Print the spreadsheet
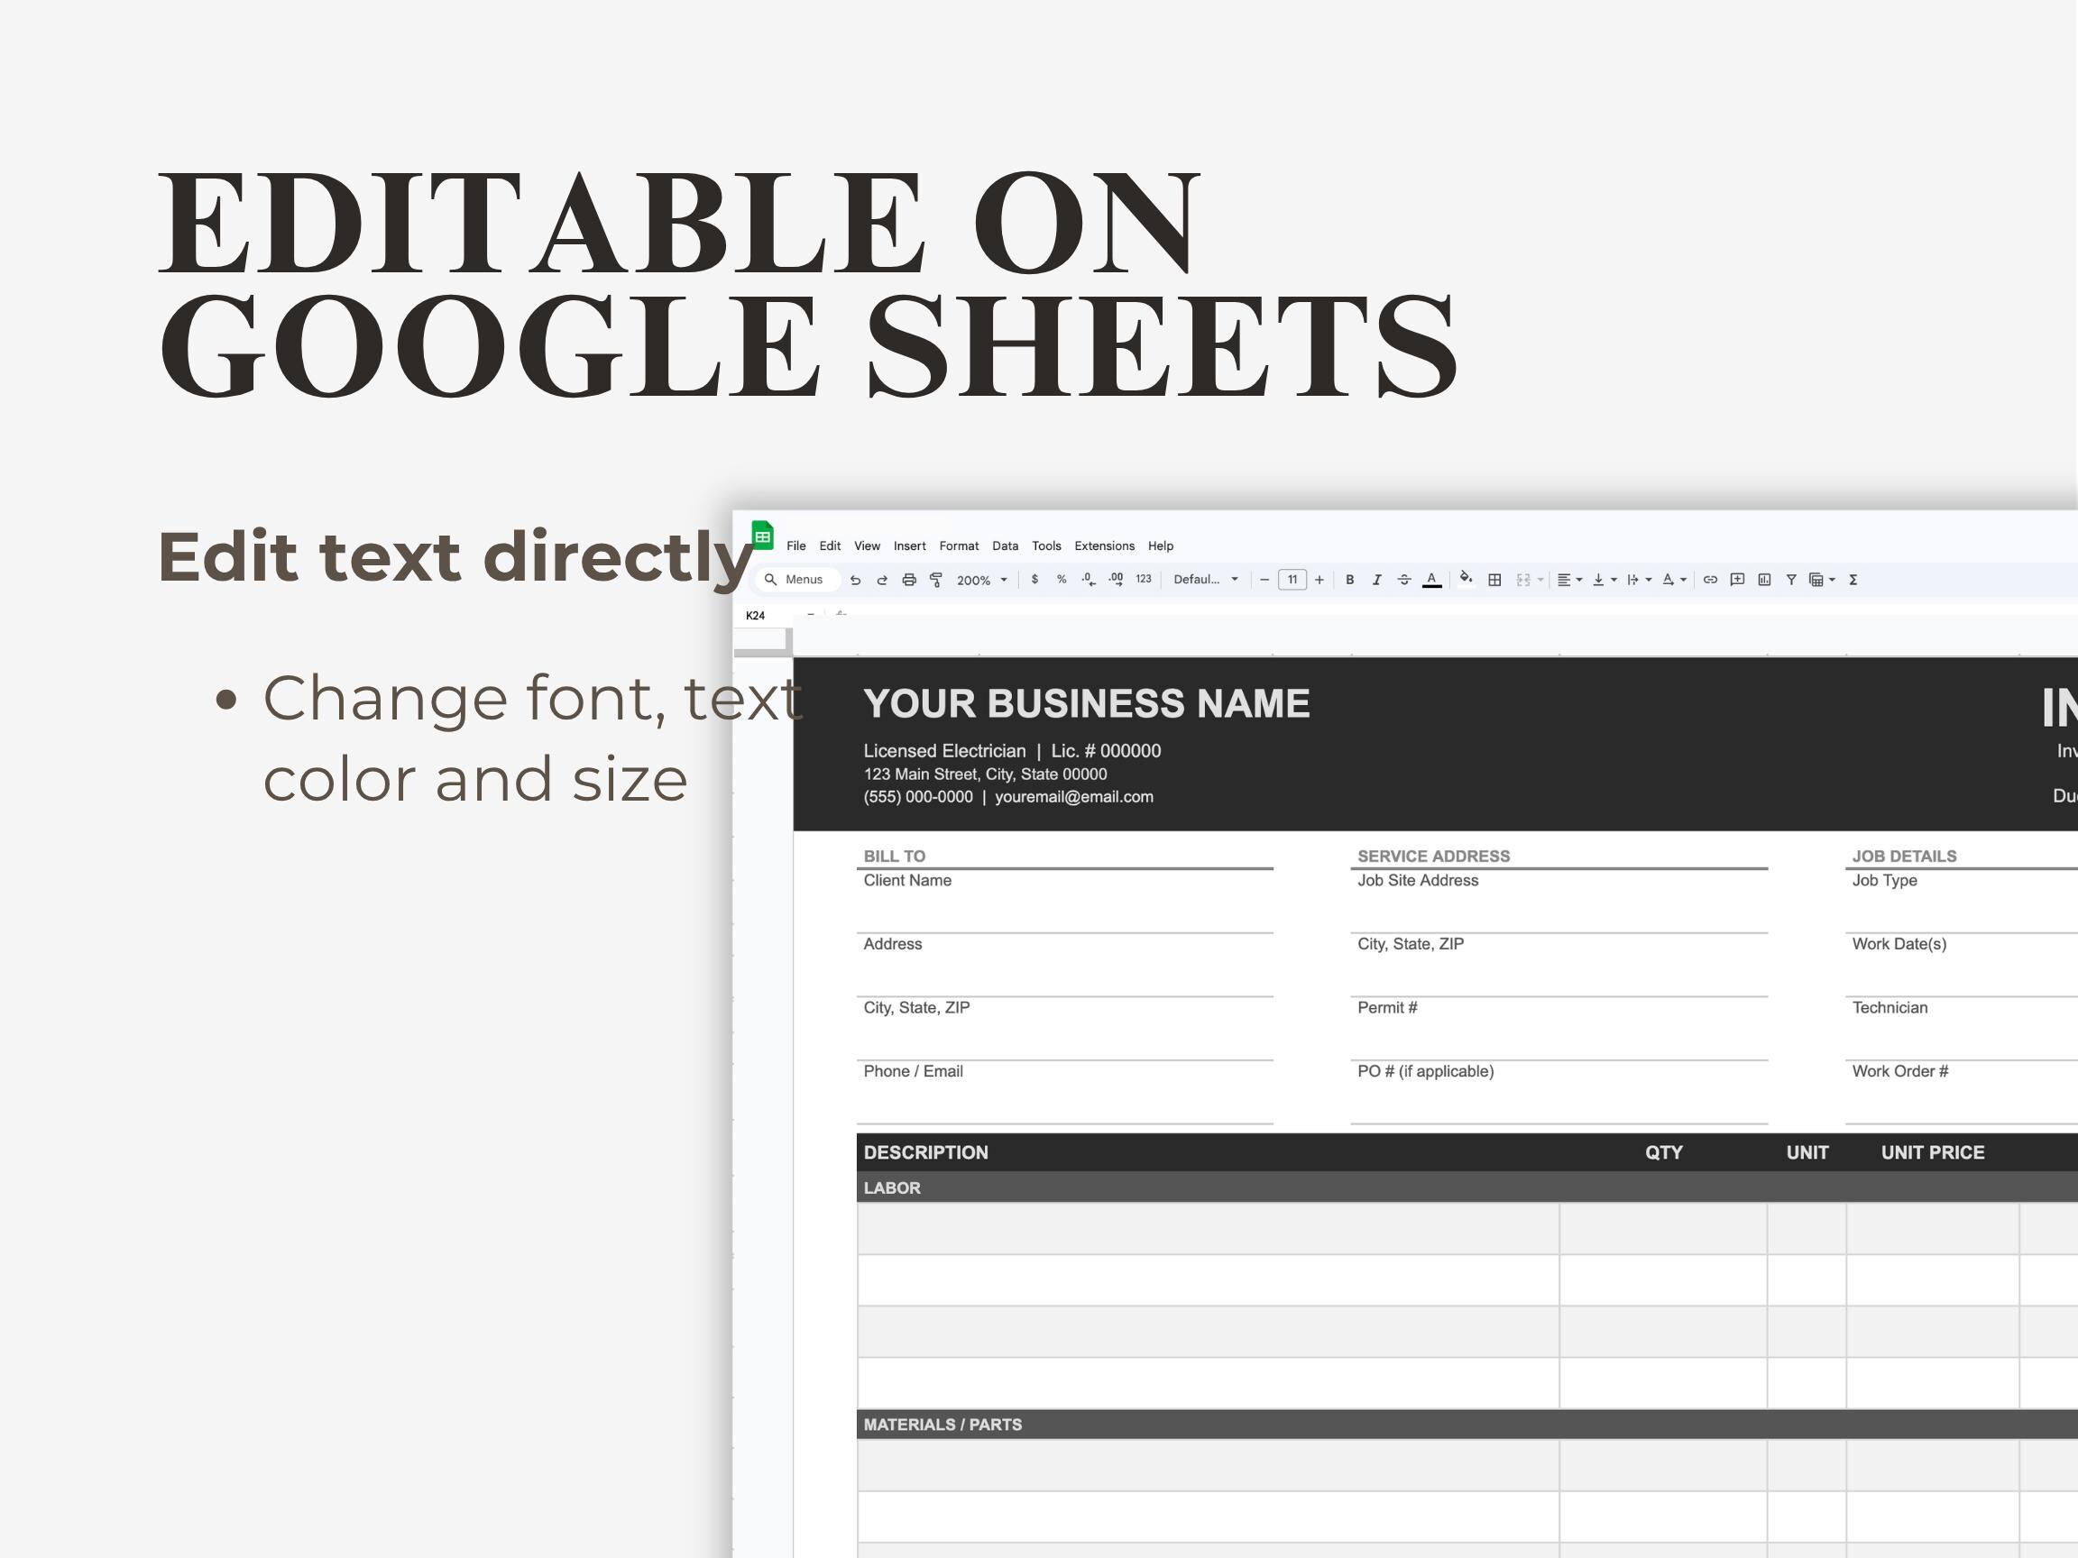 (x=908, y=581)
